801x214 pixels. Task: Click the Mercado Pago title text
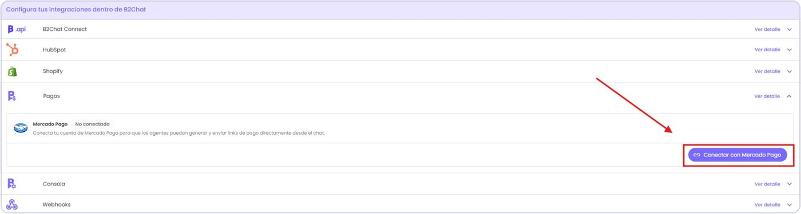tap(50, 124)
